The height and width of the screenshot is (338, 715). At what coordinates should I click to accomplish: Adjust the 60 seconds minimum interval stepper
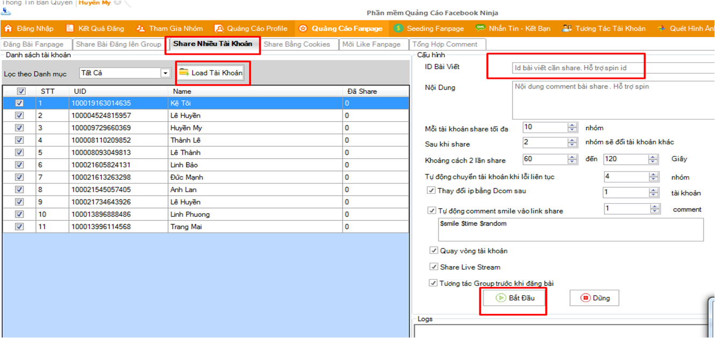(572, 159)
